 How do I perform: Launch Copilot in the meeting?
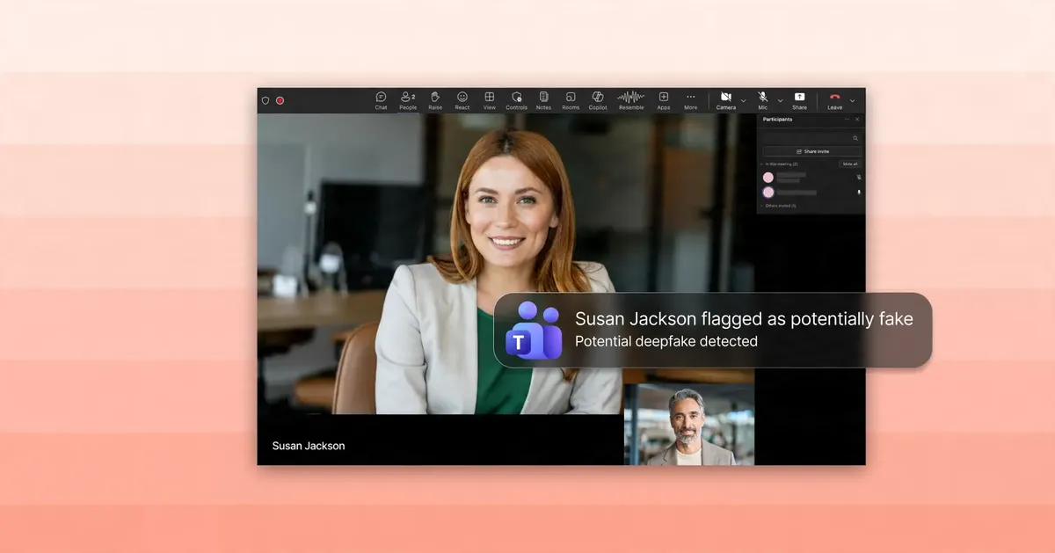click(598, 100)
